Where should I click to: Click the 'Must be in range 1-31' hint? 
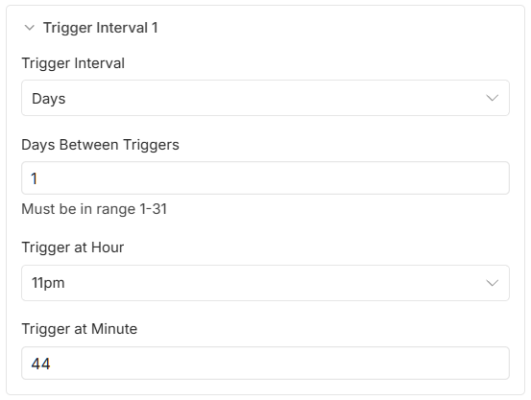pos(94,209)
